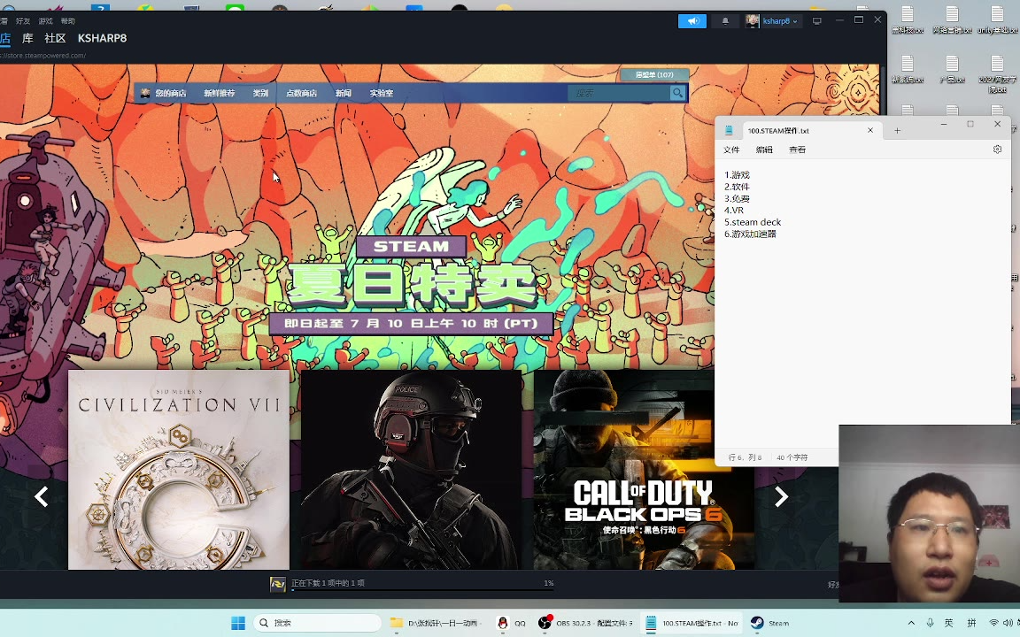Click the Notepad app icon in title bar
1020x637 pixels.
pos(730,131)
